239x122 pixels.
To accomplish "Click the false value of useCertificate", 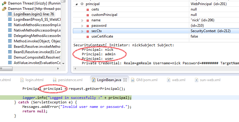I will (194, 36).
